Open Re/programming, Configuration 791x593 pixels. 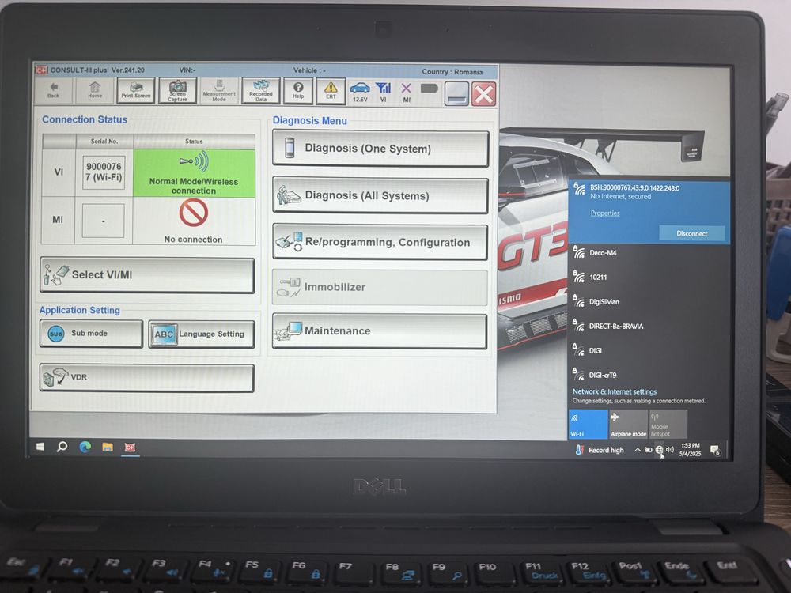(380, 242)
